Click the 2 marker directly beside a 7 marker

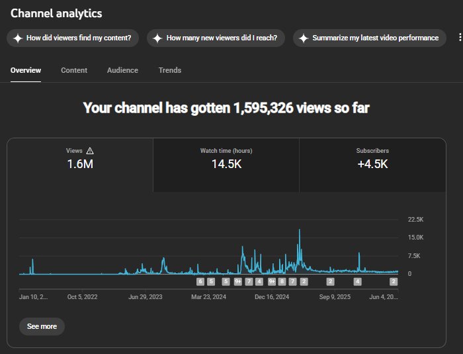point(304,282)
